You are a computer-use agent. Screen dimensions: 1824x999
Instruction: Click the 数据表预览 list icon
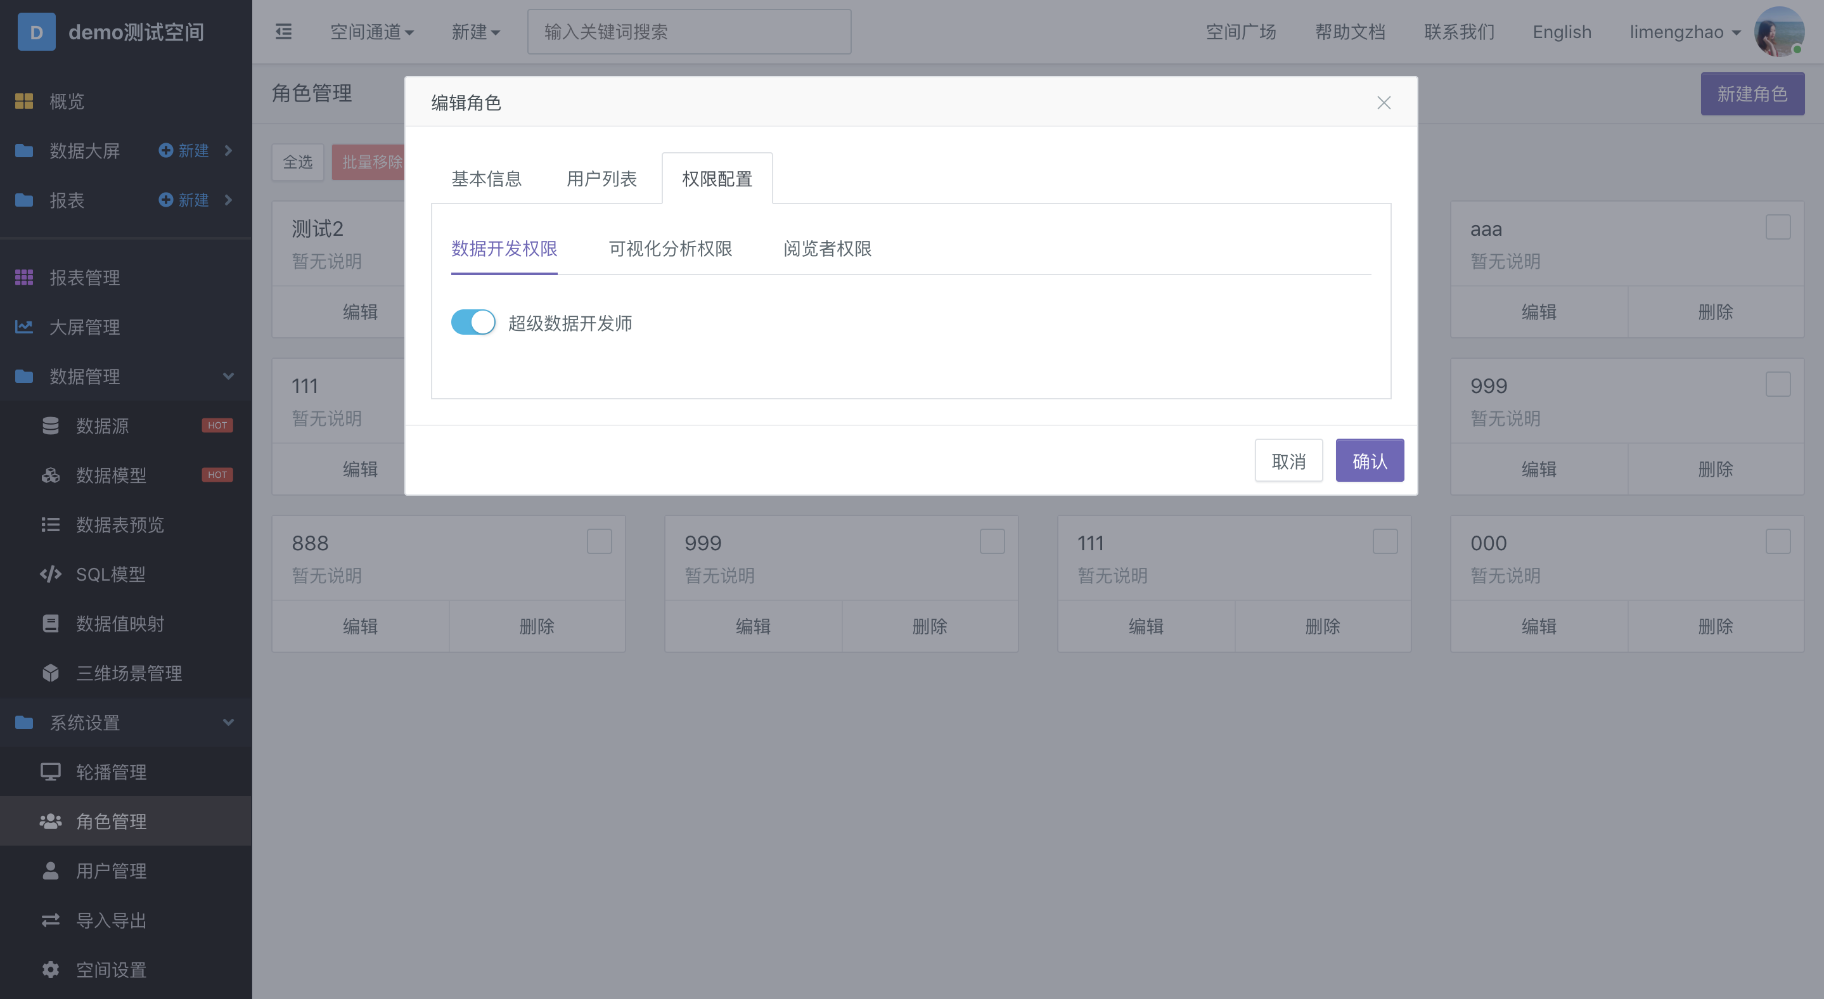tap(50, 525)
